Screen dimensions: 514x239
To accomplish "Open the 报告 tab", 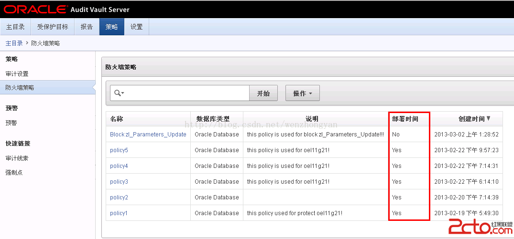I will (x=87, y=27).
